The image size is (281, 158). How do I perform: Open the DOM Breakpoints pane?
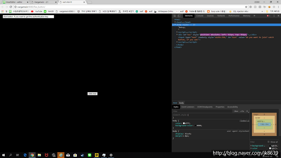pos(205,107)
